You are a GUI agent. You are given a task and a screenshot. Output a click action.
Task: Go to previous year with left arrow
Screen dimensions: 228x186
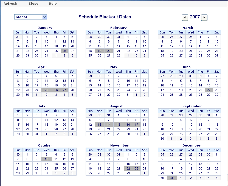coord(185,18)
